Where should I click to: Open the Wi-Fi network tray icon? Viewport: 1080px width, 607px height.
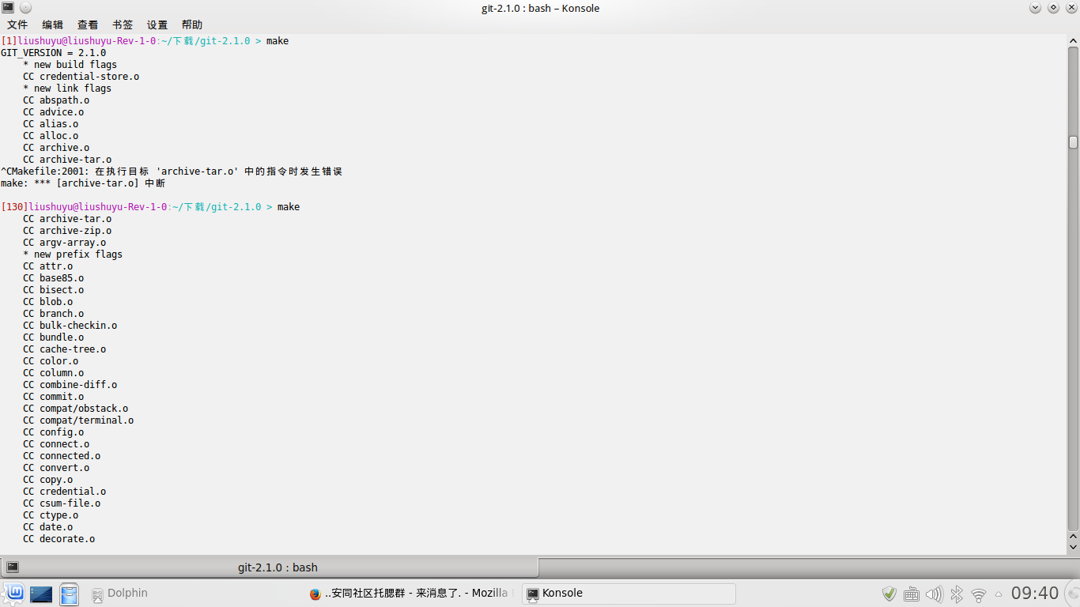[x=979, y=594]
